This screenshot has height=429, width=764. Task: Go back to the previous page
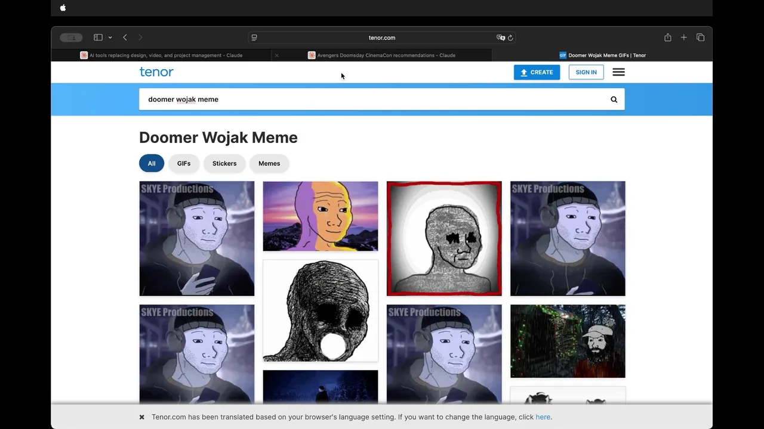coord(125,38)
